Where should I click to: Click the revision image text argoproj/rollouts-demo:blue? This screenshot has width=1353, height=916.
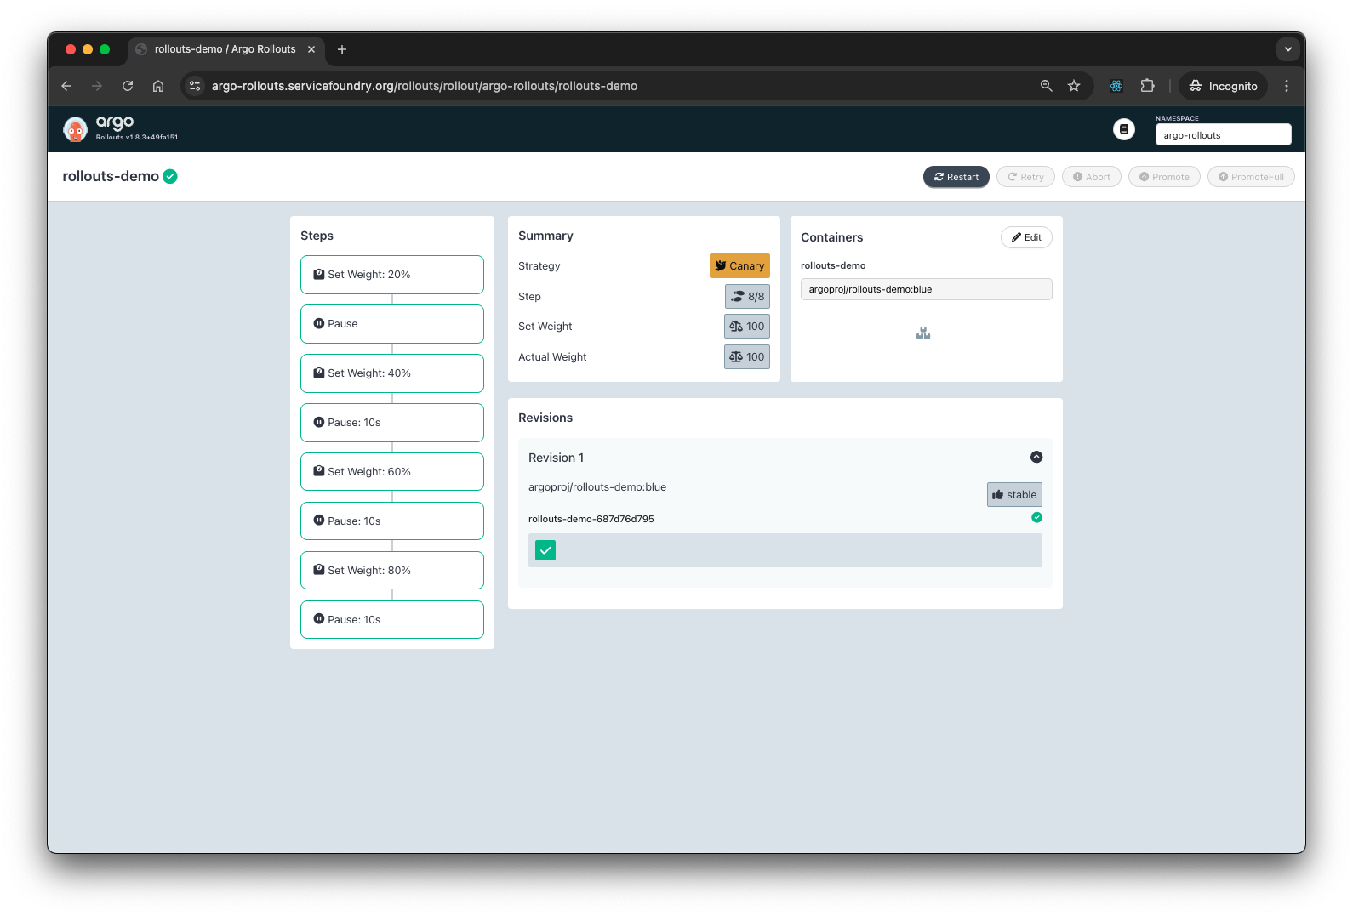coord(597,487)
